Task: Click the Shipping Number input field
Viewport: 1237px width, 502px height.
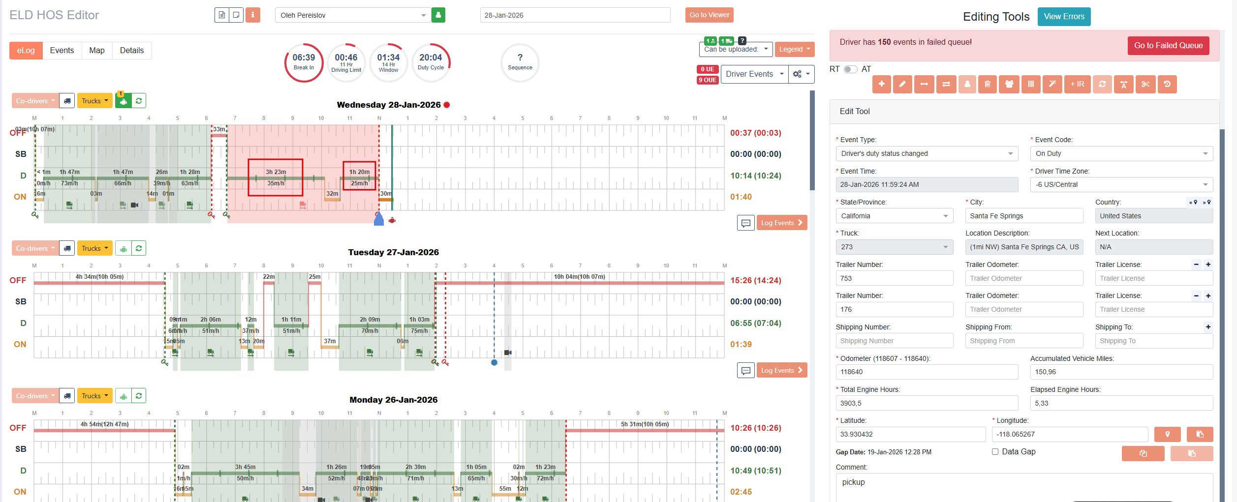Action: pyautogui.click(x=895, y=341)
